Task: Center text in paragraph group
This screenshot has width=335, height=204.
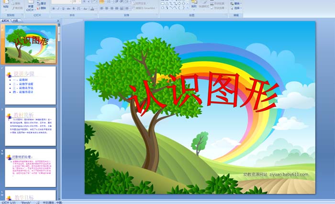Action: tap(106, 8)
